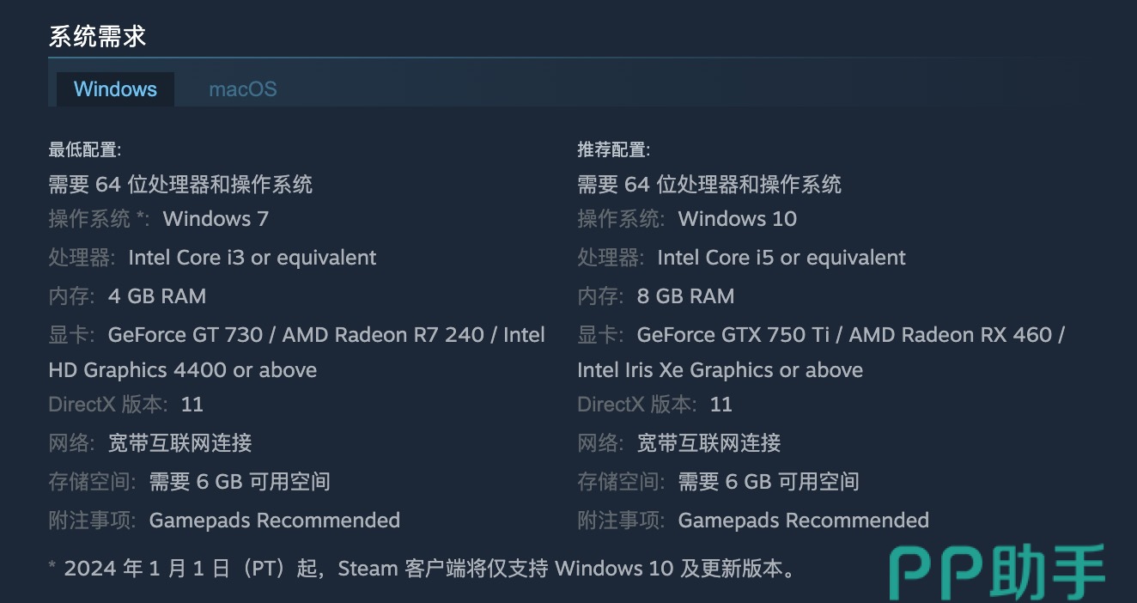
Task: Click the GeForce GTX 750 Ti graphics requirement
Action: (733, 335)
